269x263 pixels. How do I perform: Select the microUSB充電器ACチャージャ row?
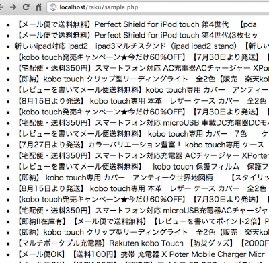click(143, 211)
